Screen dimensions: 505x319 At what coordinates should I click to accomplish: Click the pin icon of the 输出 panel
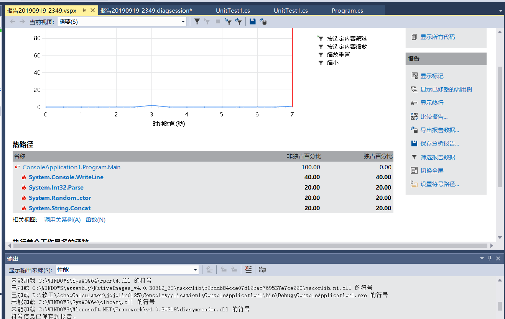[x=490, y=258]
